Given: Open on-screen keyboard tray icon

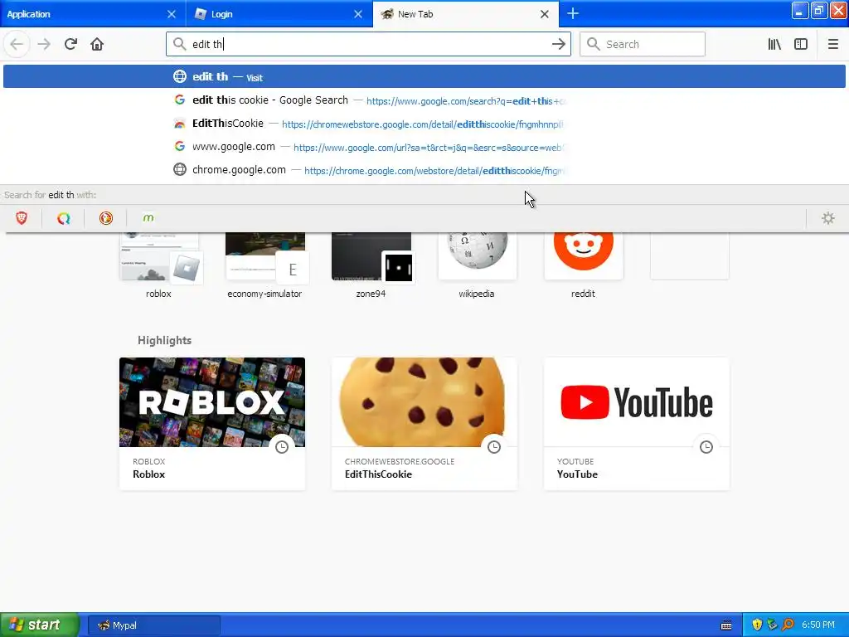Looking at the screenshot, I should [726, 625].
